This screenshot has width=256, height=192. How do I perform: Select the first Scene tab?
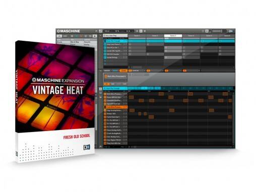(137, 36)
